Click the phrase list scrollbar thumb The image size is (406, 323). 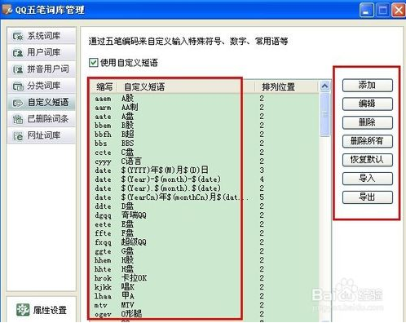(x=324, y=114)
